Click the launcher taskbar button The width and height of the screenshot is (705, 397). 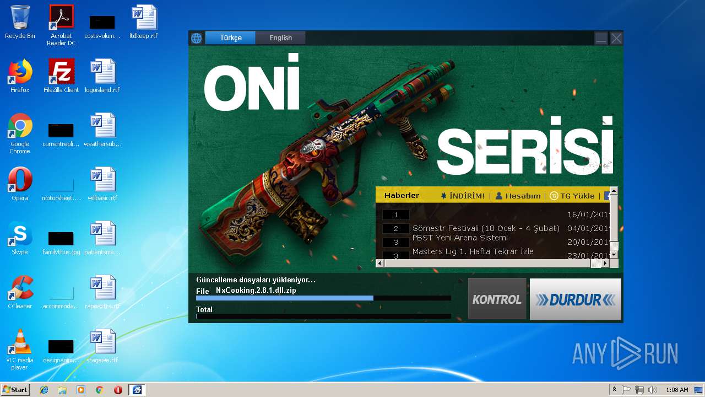tap(137, 390)
